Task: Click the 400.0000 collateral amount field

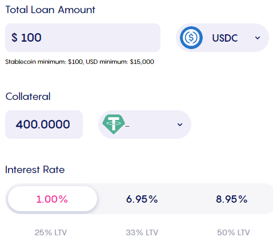Action: 44,124
